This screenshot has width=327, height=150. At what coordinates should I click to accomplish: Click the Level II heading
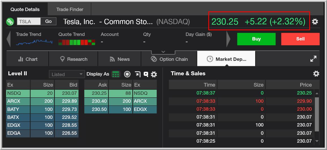coord(18,74)
